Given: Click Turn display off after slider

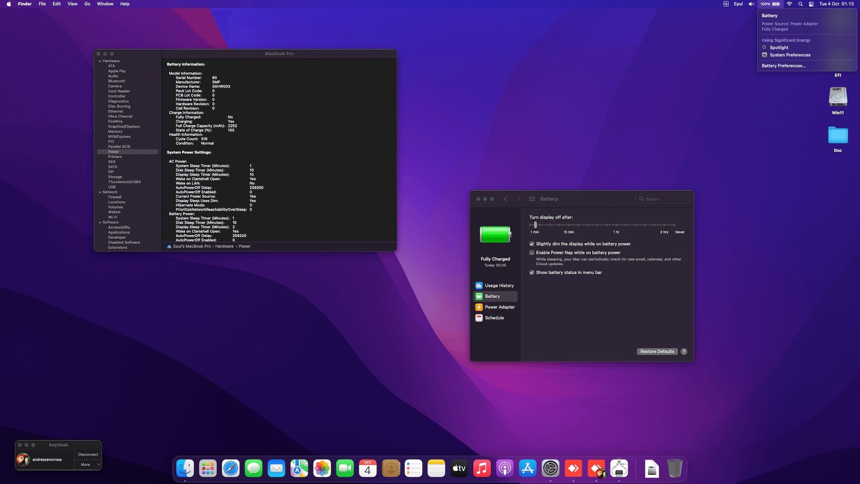Looking at the screenshot, I should [602, 225].
